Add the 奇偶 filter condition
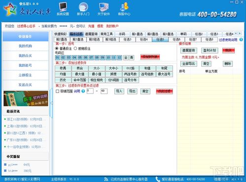246x182 pixels. coord(63,68)
